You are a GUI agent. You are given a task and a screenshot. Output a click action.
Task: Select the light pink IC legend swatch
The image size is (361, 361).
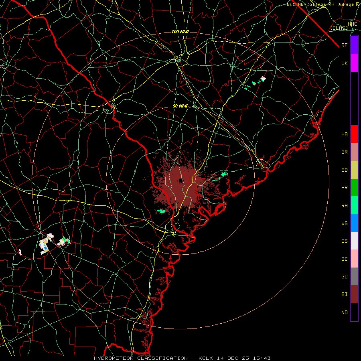pyautogui.click(x=354, y=259)
